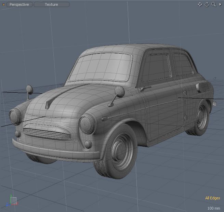Click the viewport rotate icon
The height and width of the screenshot is (212, 224).
coord(207,4)
